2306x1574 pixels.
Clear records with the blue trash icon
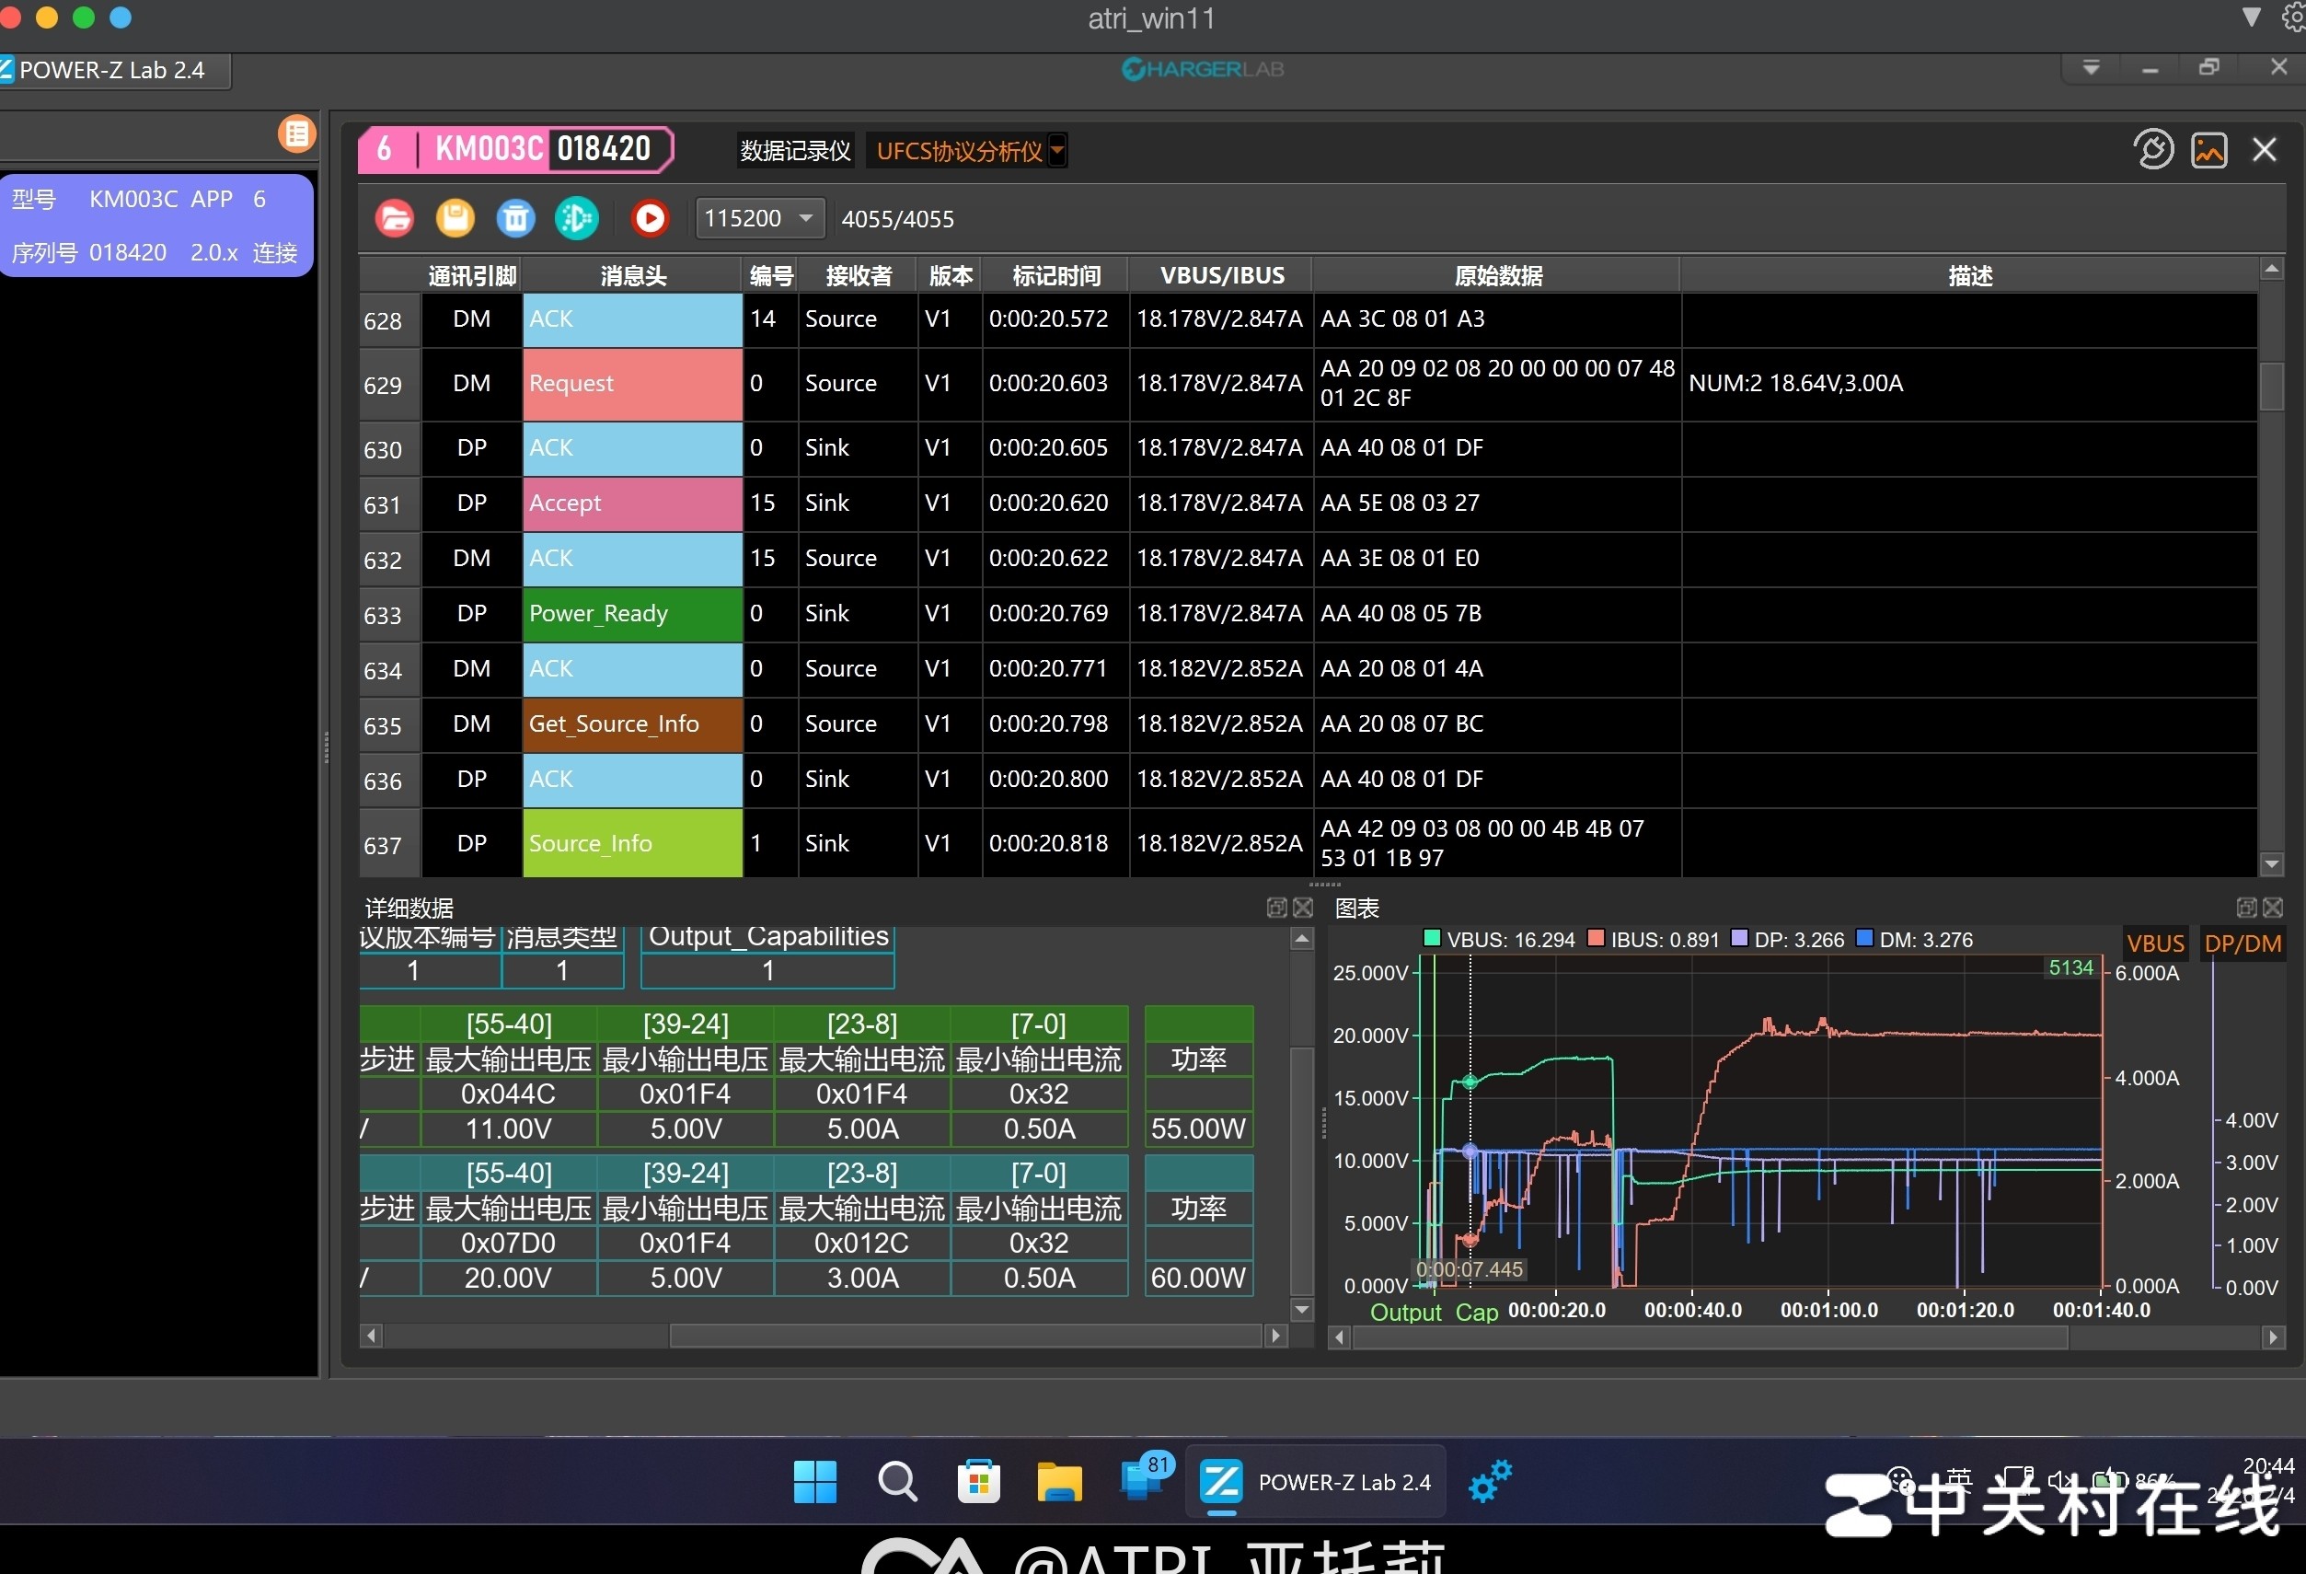516,218
